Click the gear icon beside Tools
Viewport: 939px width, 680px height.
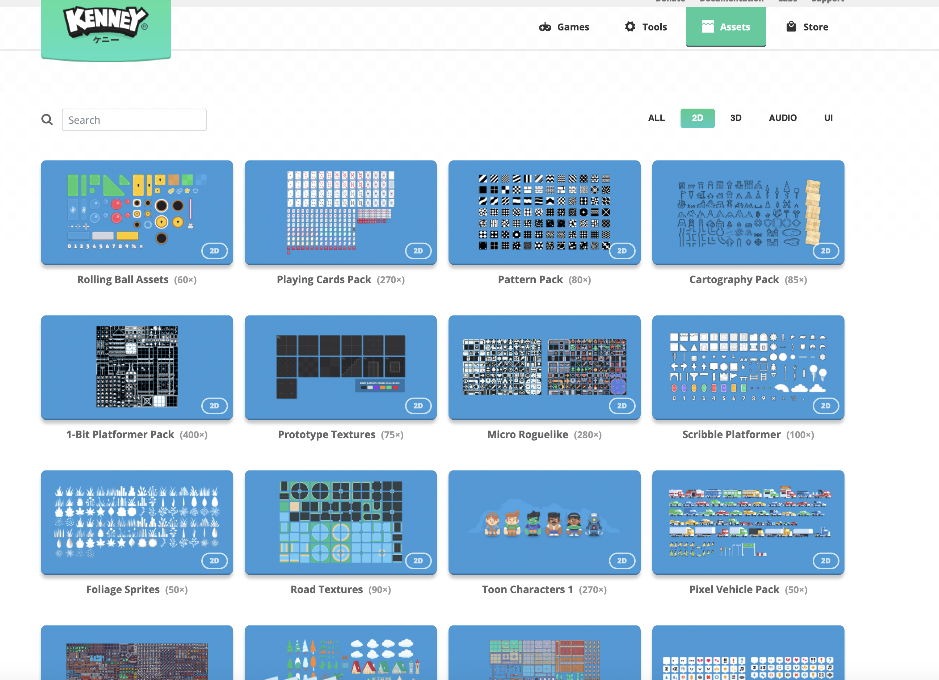tap(630, 26)
